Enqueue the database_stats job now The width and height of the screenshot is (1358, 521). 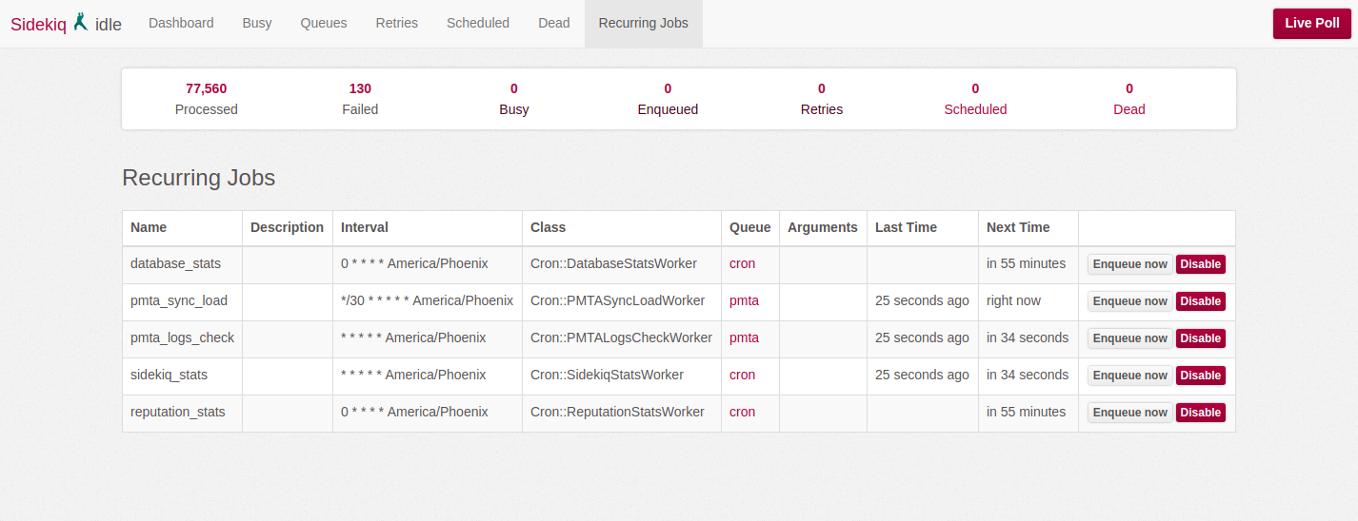pos(1129,264)
